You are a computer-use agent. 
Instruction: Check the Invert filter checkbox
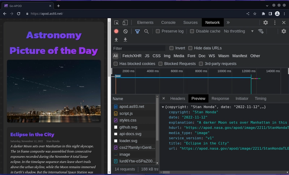click(171, 48)
